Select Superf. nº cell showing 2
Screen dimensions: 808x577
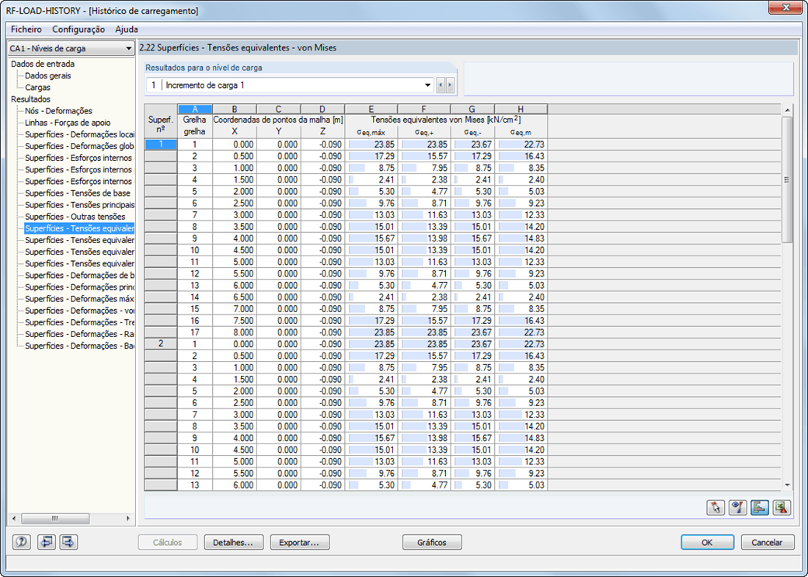[161, 343]
